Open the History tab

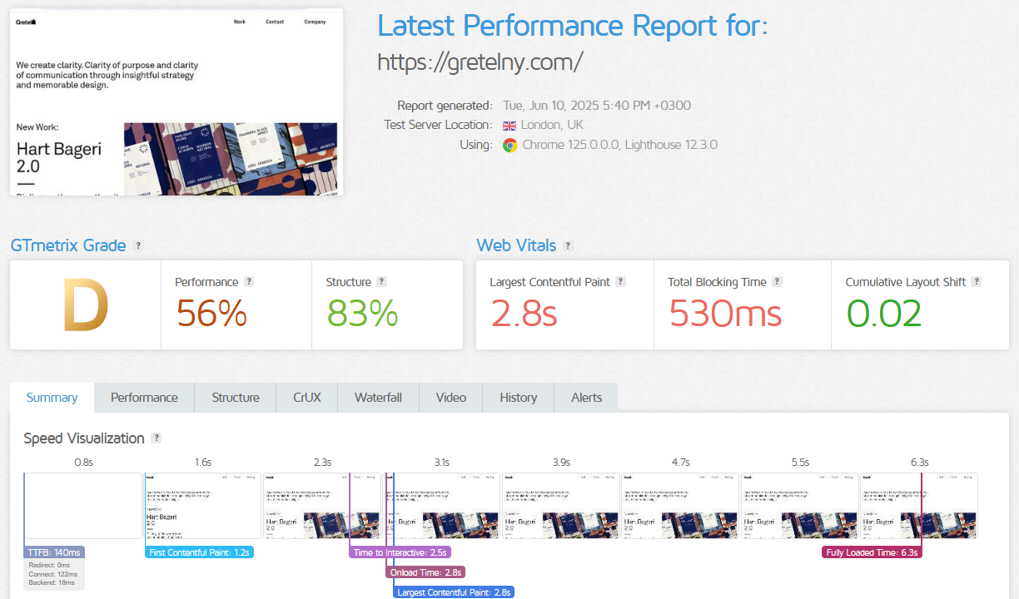pos(519,398)
